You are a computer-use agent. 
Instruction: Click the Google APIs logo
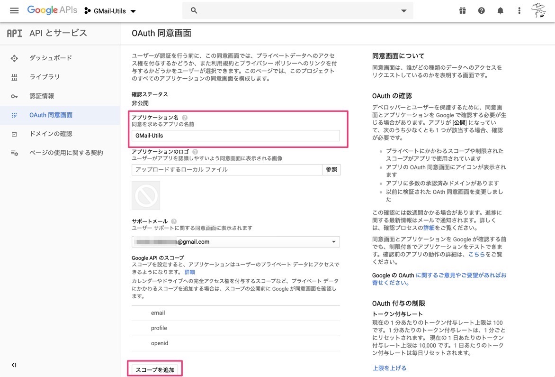pyautogui.click(x=52, y=10)
